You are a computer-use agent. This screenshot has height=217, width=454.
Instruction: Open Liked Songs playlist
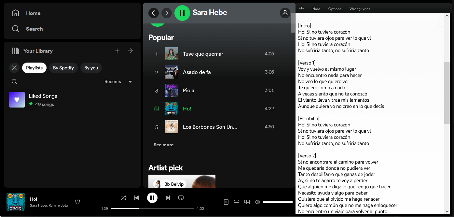pos(72,100)
